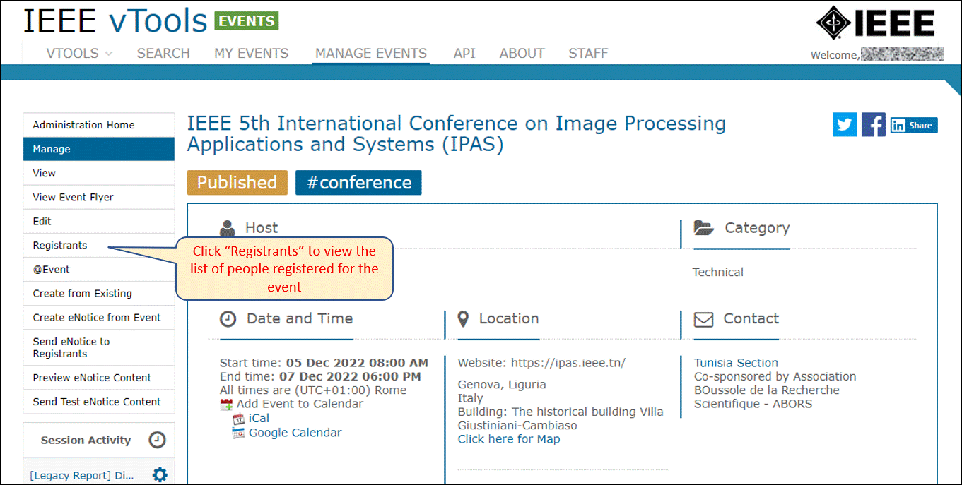Go to Administration Home
The width and height of the screenshot is (962, 485).
click(99, 125)
